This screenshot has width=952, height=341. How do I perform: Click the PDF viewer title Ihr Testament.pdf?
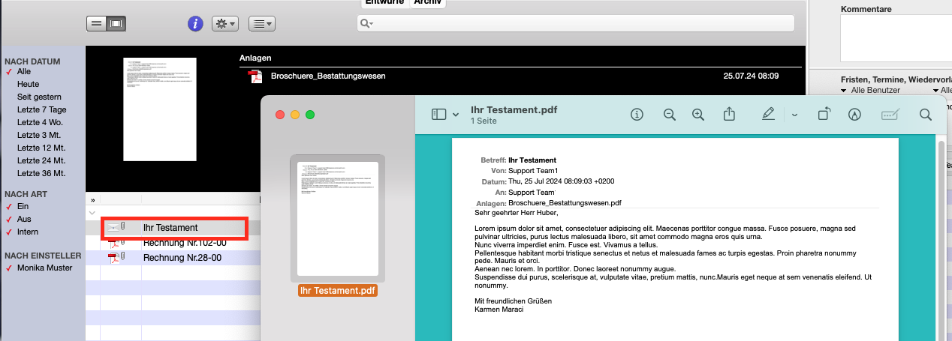point(514,109)
